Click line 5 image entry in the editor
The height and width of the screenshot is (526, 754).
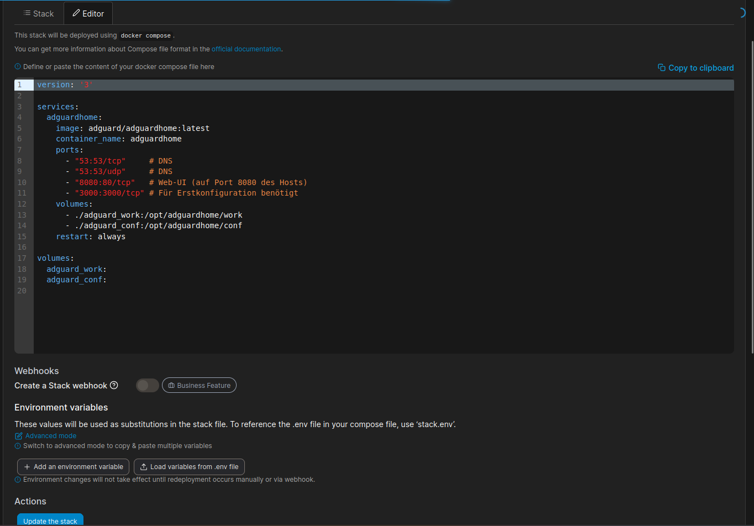coord(133,128)
